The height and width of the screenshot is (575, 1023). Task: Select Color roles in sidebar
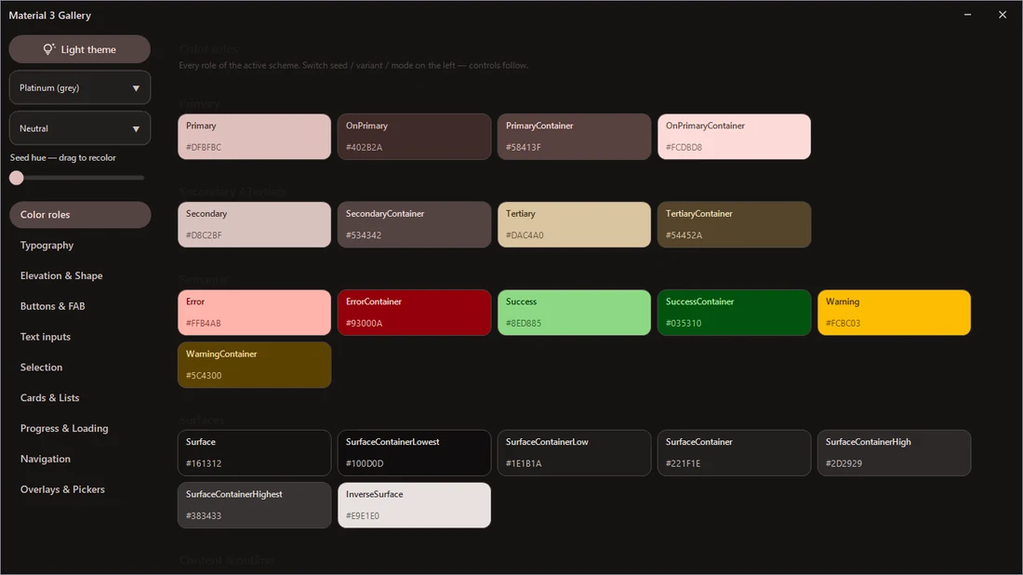coord(80,215)
